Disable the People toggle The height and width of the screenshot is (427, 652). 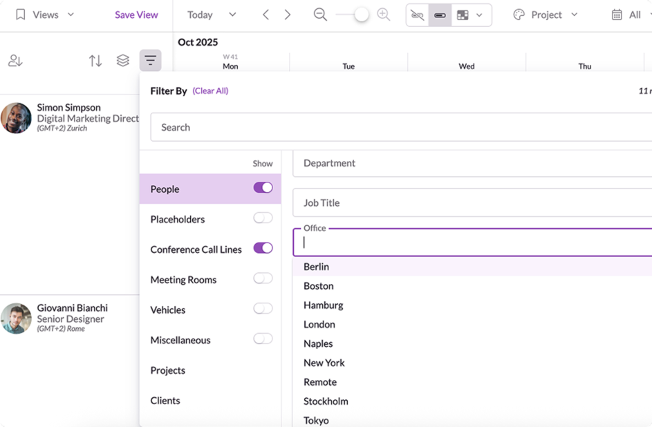click(x=263, y=187)
